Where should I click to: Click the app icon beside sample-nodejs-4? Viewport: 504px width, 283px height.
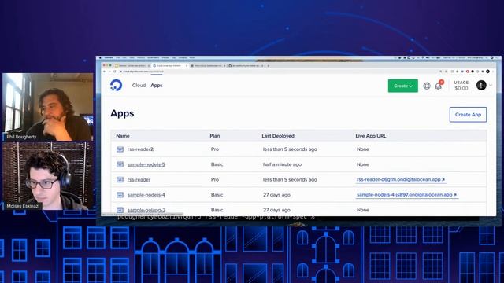tap(120, 195)
